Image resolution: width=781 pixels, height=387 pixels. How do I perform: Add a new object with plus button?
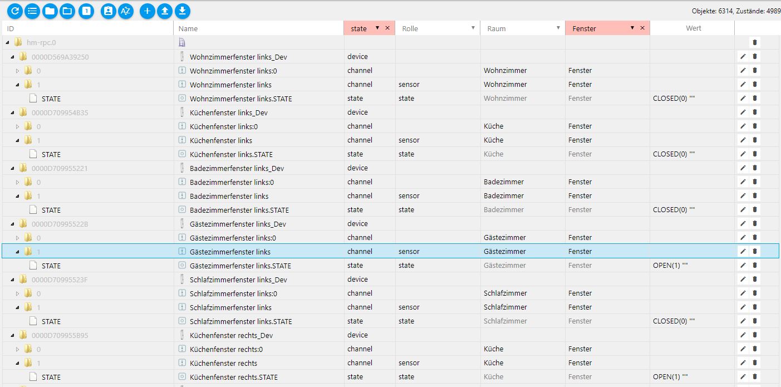tap(148, 11)
